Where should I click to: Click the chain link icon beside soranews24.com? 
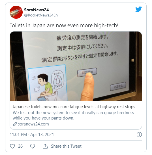pyautogui.click(x=15, y=124)
